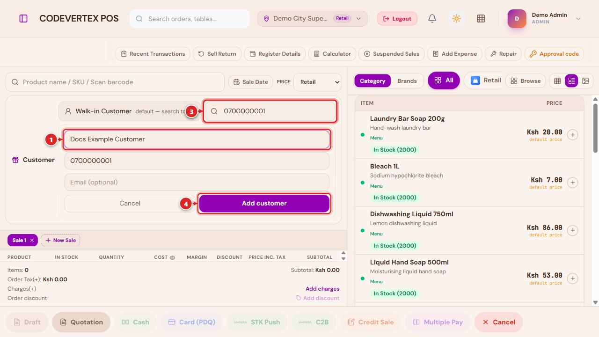
Task: Click the Laundry Bar Soap 200g item name
Action: (x=408, y=118)
